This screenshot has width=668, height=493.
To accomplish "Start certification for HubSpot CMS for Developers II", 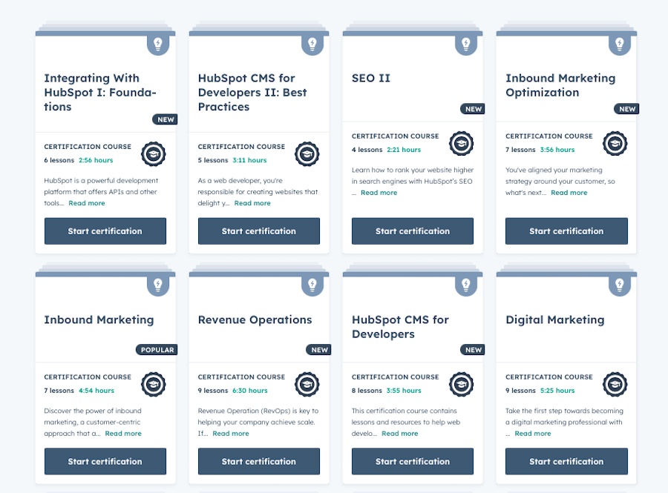I will coord(259,231).
